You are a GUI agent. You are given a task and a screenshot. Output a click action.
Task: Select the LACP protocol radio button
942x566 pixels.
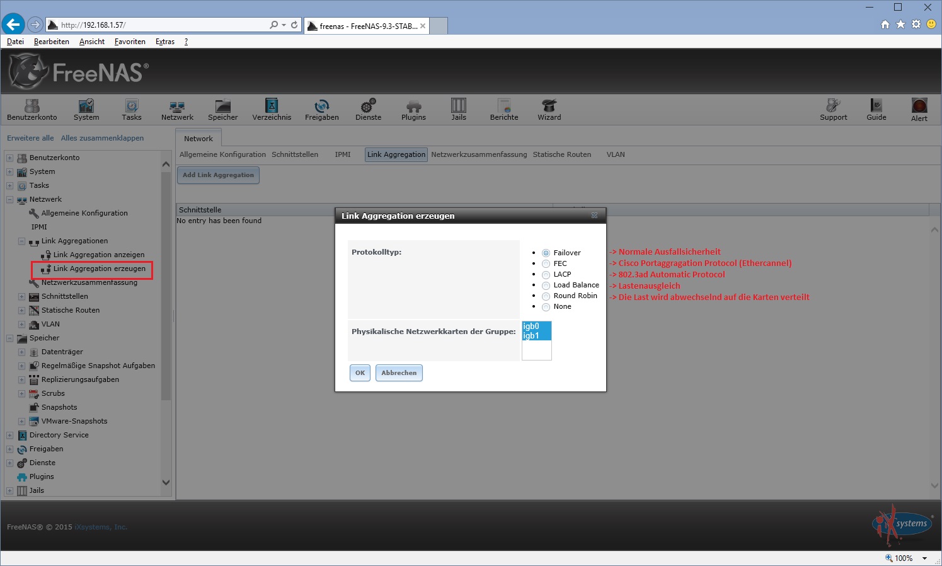(546, 275)
